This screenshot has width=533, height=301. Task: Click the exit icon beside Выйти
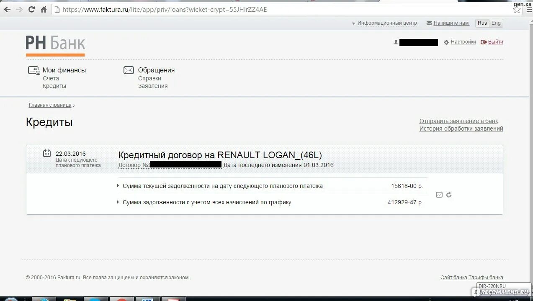tap(484, 42)
